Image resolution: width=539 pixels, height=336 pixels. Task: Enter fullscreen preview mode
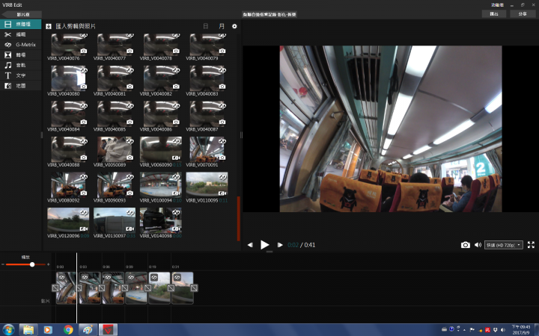(x=531, y=245)
